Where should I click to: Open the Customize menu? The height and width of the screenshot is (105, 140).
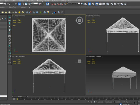(55, 1)
